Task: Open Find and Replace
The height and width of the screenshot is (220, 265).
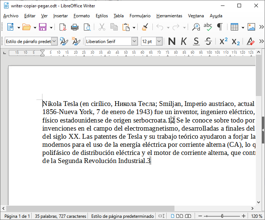Action: 196,27
